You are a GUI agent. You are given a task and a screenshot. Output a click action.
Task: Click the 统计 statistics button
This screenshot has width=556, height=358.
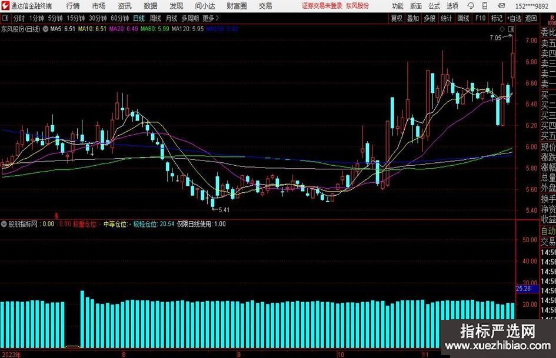pyautogui.click(x=446, y=18)
